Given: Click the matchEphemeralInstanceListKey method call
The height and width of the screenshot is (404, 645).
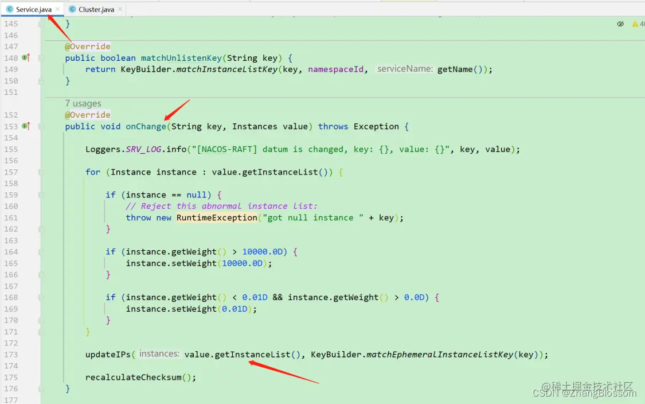Looking at the screenshot, I should (440, 355).
